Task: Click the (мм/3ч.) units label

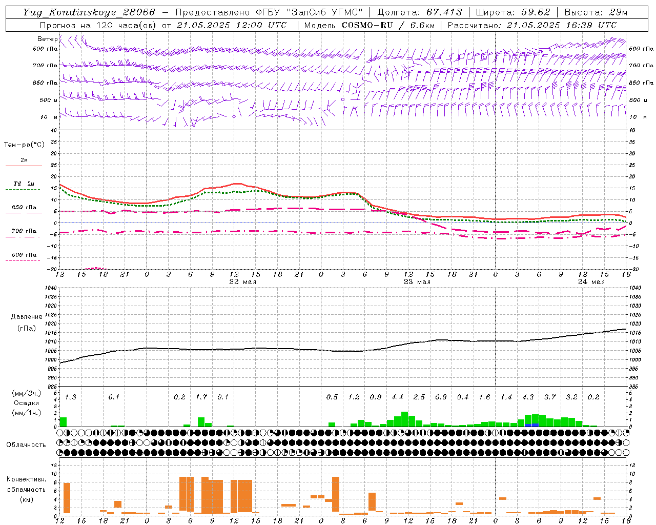Action: click(27, 394)
